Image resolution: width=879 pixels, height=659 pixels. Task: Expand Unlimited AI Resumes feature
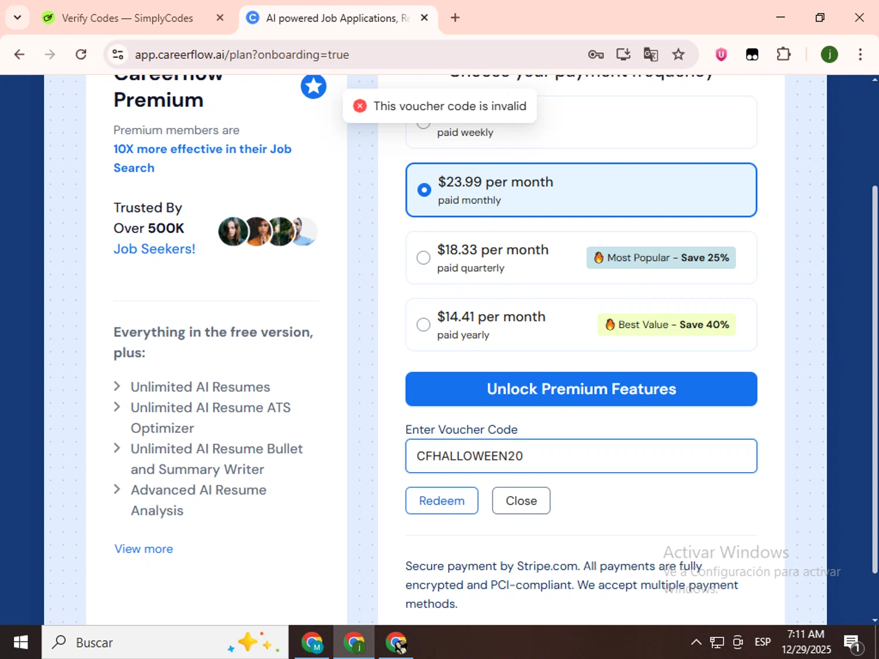(x=117, y=386)
